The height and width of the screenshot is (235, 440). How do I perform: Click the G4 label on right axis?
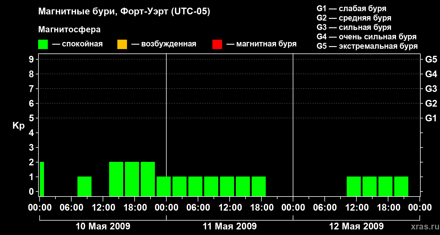click(x=431, y=74)
